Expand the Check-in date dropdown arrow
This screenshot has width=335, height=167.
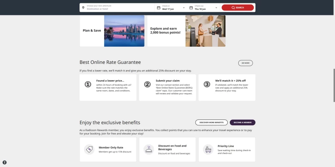coord(184,8)
